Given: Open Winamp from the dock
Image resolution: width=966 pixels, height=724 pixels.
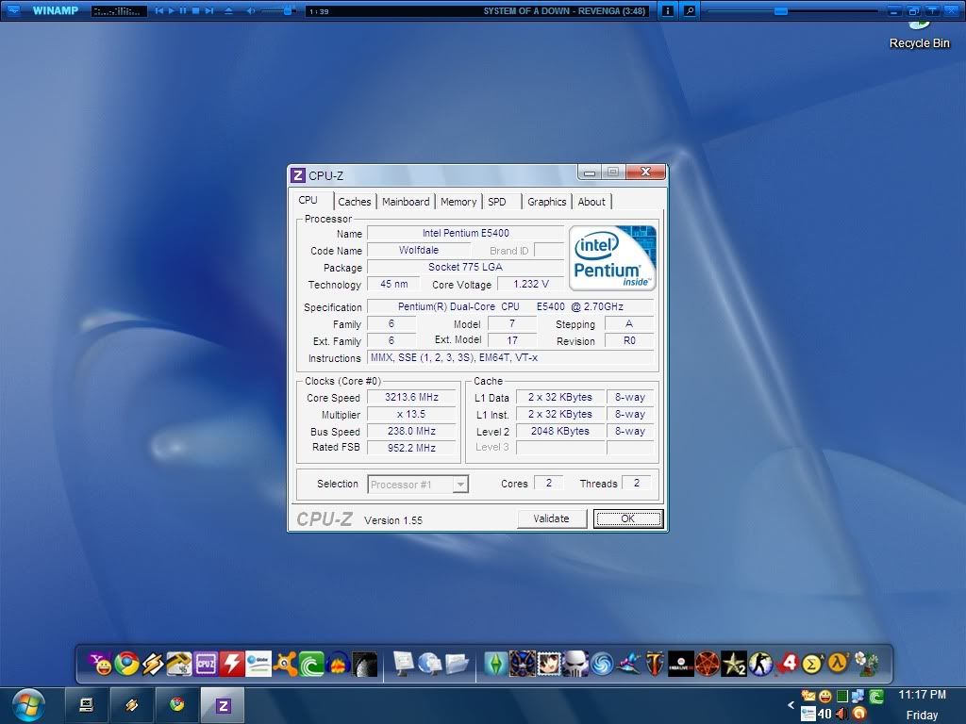Looking at the screenshot, I should pyautogui.click(x=153, y=664).
